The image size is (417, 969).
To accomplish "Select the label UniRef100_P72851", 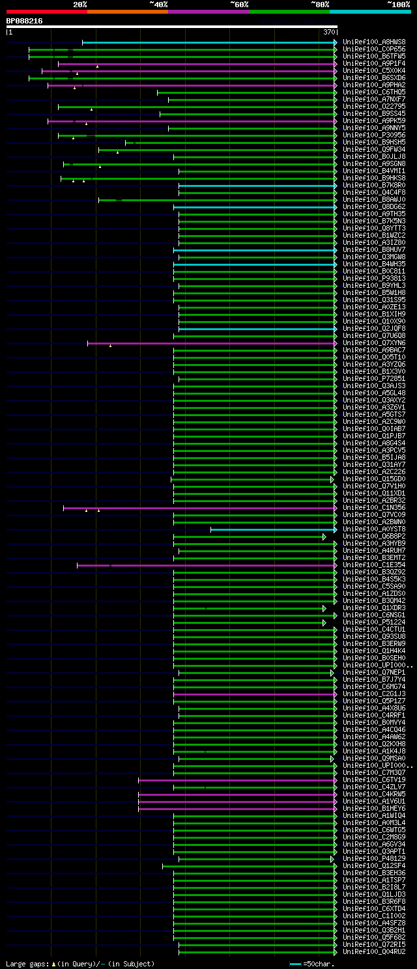I will [x=374, y=379].
